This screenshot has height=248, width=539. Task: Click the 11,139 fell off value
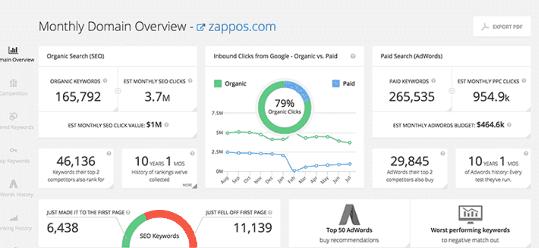coord(253,227)
